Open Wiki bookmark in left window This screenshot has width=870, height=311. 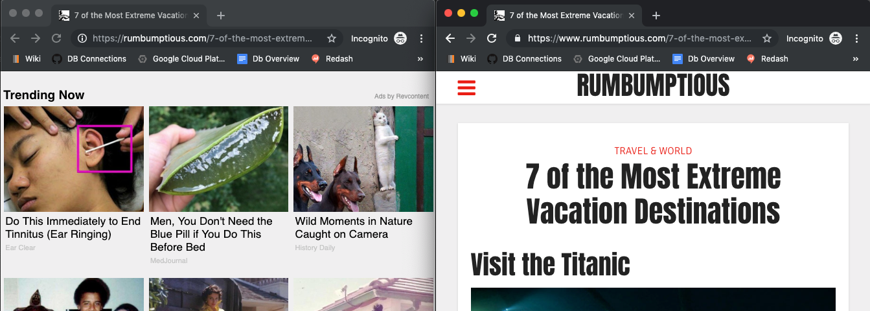click(27, 58)
